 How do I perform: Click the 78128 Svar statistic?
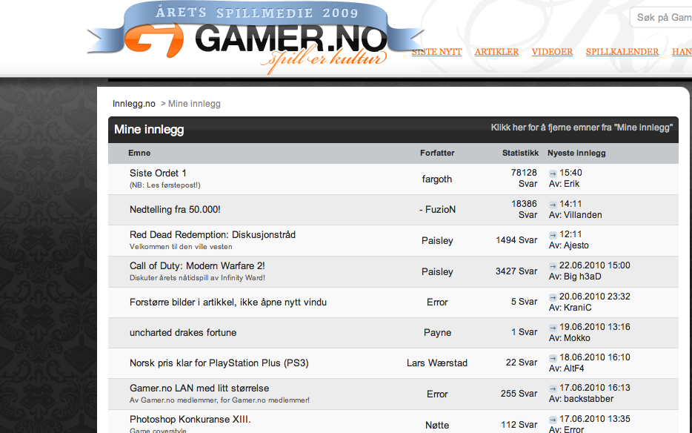525,179
